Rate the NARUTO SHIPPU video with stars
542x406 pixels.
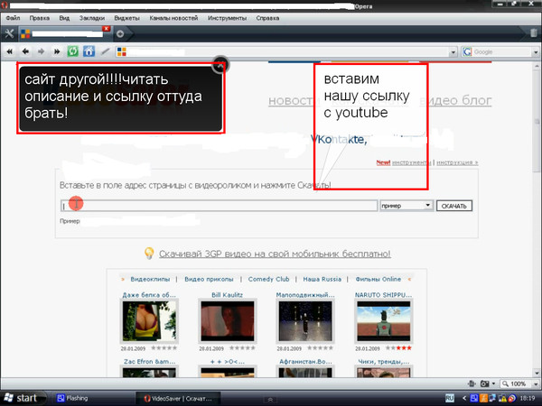point(398,348)
